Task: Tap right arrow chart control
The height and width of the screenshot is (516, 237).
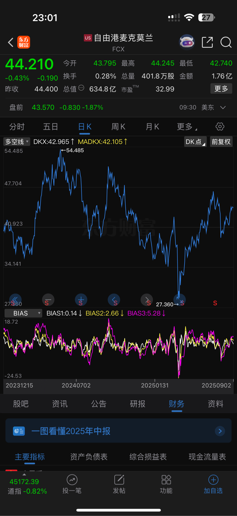Action: [x=147, y=300]
